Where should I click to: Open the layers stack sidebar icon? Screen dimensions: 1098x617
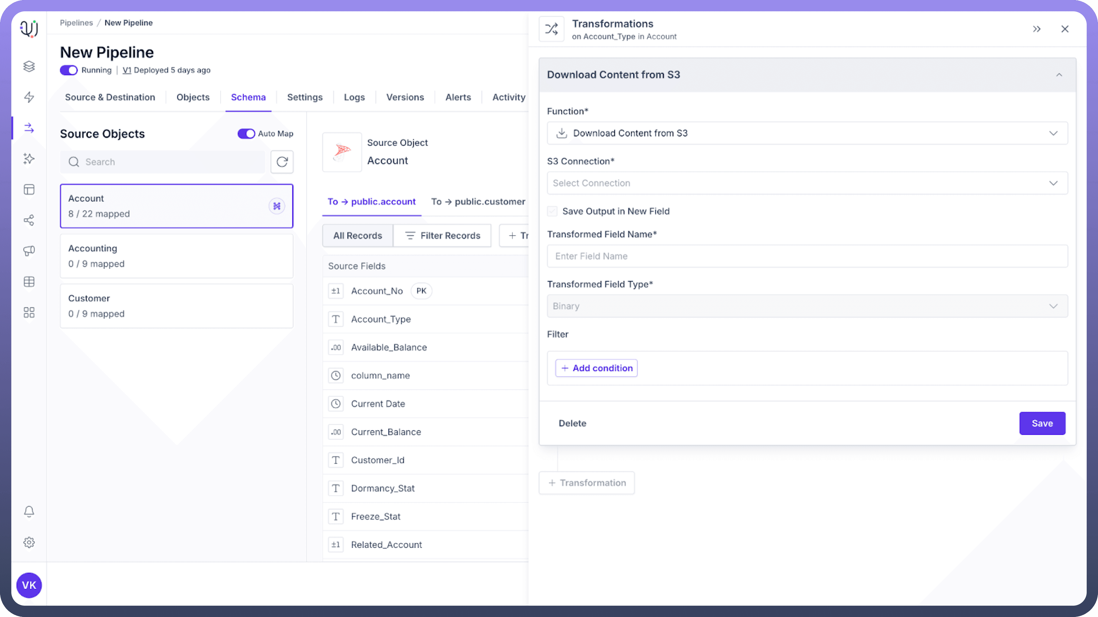(x=29, y=67)
